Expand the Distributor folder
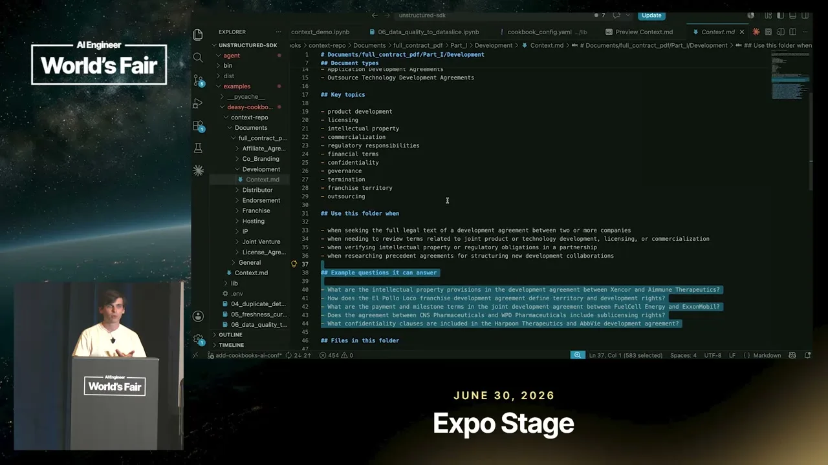Viewport: 828px width, 465px height. click(x=257, y=190)
